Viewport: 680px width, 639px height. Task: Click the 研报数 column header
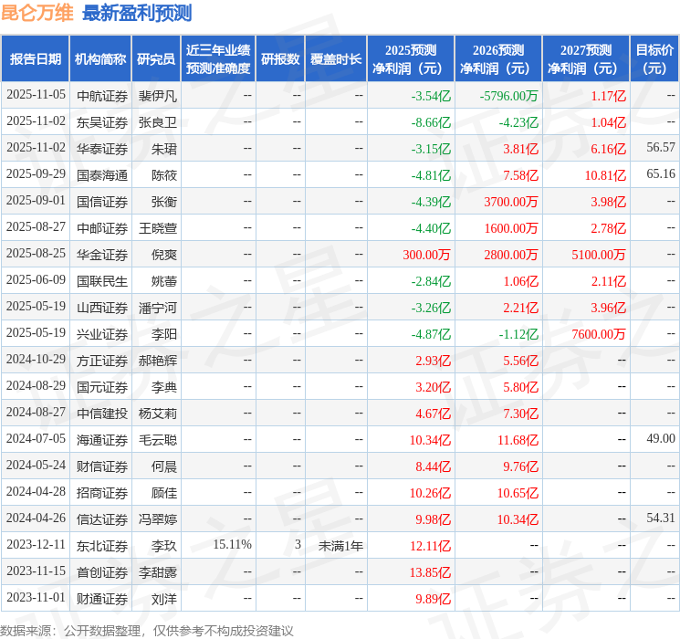(x=280, y=59)
